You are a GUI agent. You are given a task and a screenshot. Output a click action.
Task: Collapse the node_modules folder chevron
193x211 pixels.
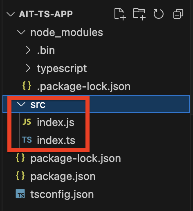[21, 32]
